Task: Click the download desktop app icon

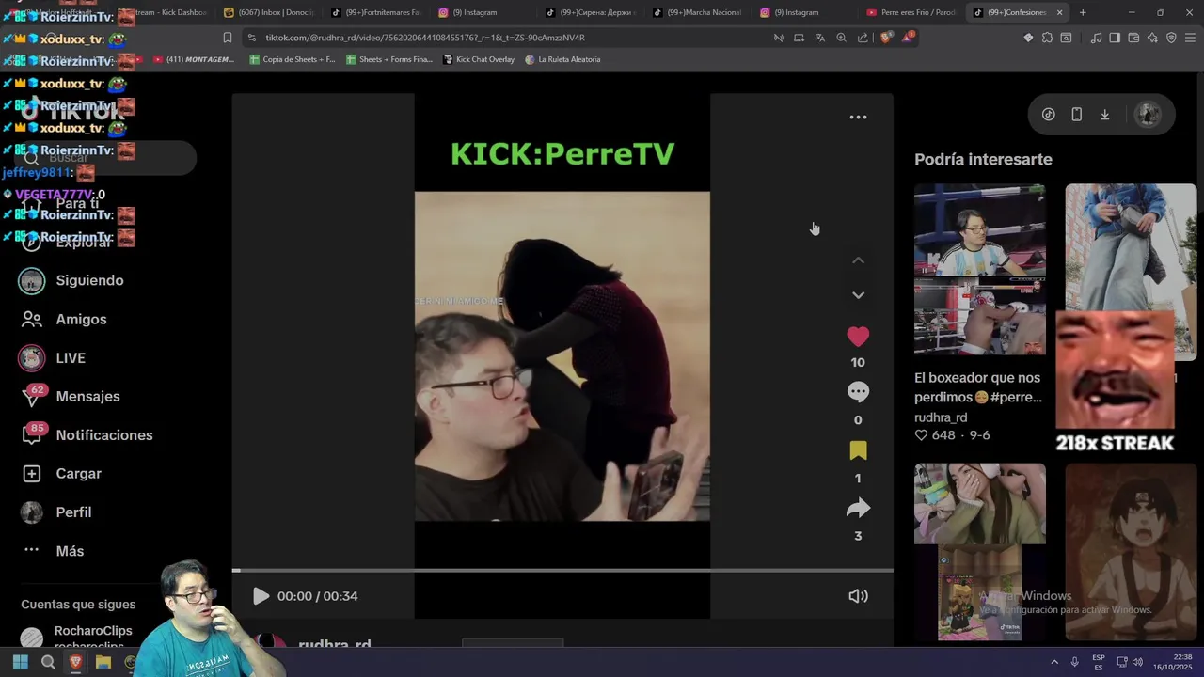Action: [1105, 115]
